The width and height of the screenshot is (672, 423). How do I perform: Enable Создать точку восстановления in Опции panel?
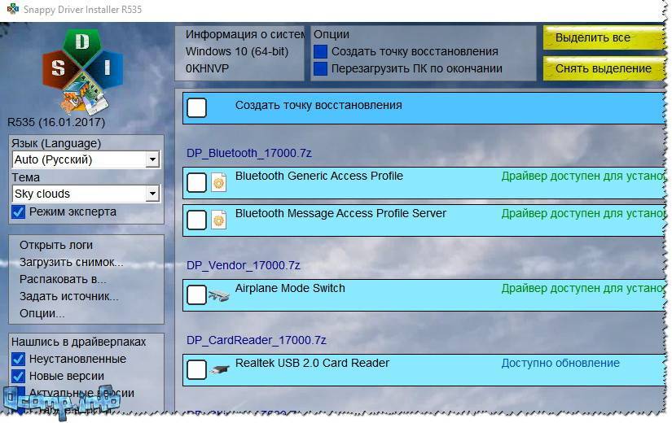point(320,52)
